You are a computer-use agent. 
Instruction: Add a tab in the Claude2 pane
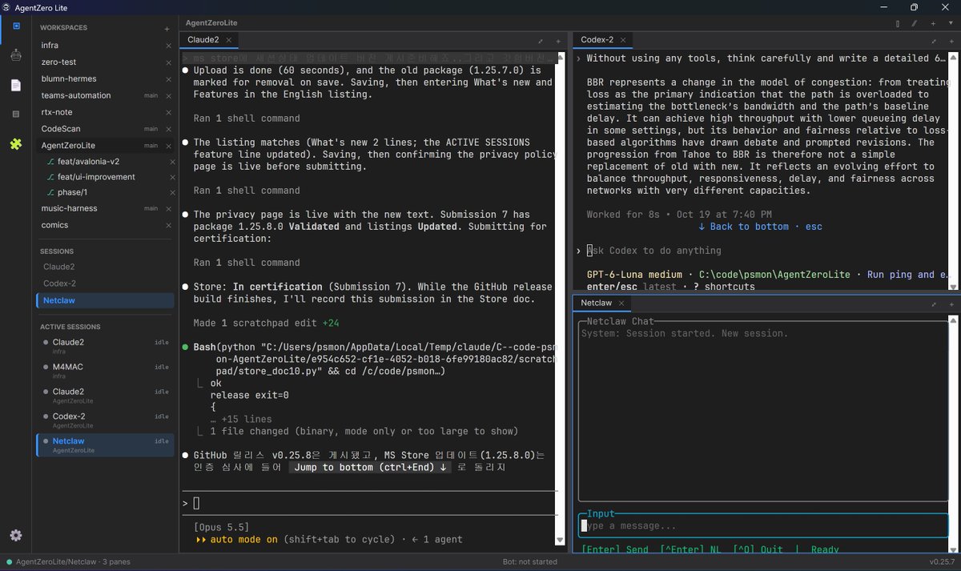coord(558,40)
